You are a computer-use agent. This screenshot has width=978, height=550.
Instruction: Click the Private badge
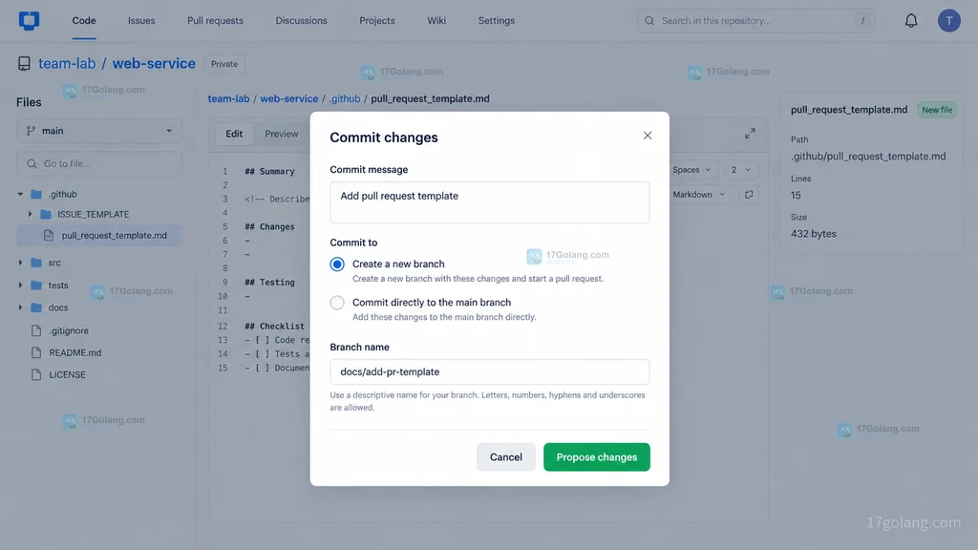(223, 64)
